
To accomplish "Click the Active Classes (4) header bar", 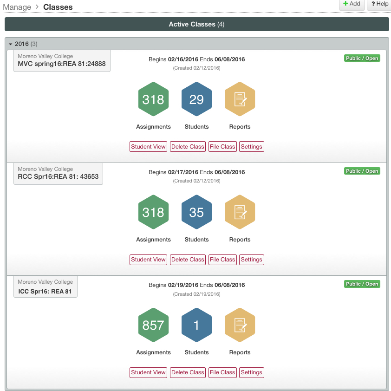I will pyautogui.click(x=197, y=24).
